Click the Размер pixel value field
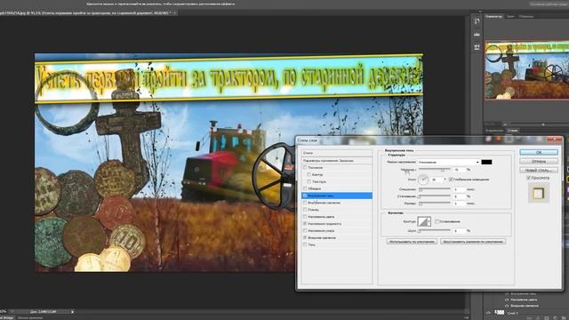 pos(459,204)
